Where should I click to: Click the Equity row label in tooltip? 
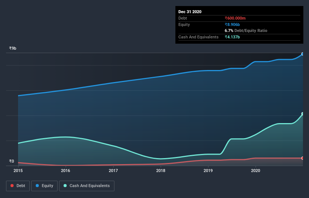184,24
